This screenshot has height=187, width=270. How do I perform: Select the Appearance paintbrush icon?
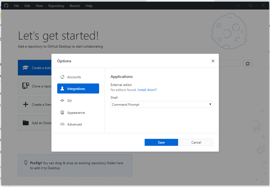click(62, 112)
